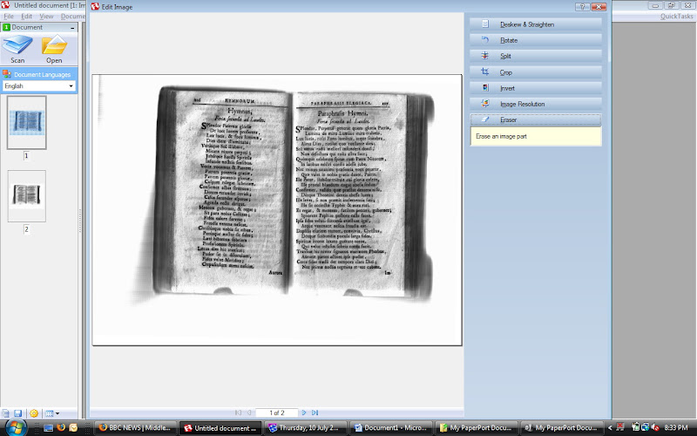Viewport: 697px width, 436px height.
Task: Apply the Invert tool
Action: [535, 87]
